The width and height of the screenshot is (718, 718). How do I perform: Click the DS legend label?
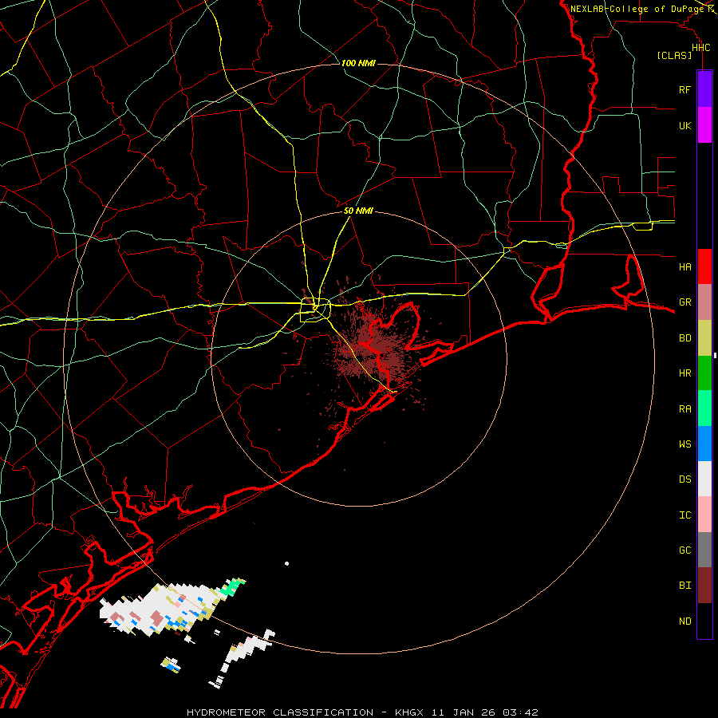(x=684, y=479)
